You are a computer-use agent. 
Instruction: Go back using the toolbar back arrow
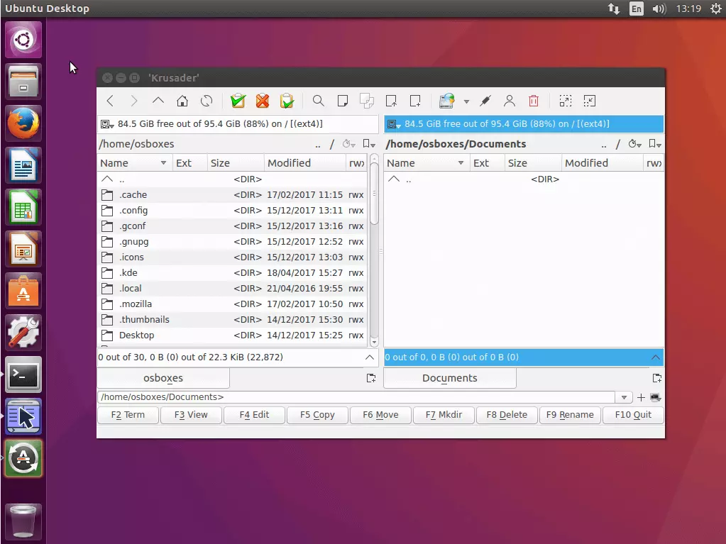[x=110, y=101]
